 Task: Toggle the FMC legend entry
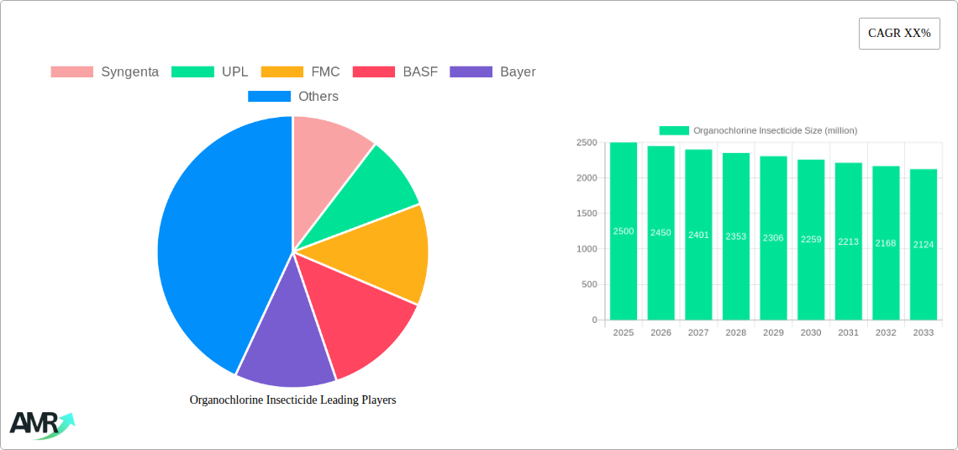301,71
